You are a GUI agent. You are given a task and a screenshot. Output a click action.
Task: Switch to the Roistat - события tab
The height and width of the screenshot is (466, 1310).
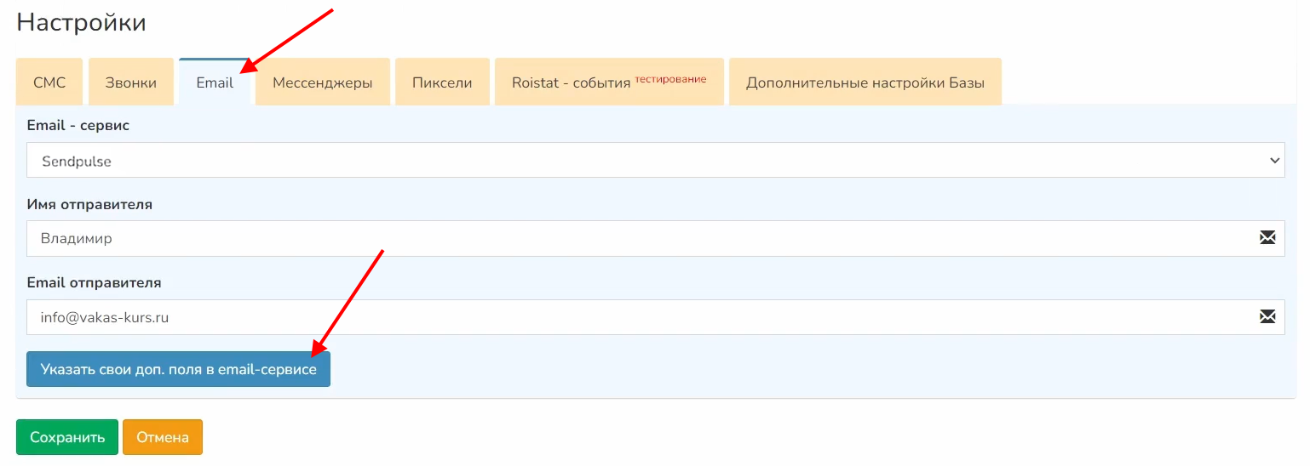pos(608,82)
